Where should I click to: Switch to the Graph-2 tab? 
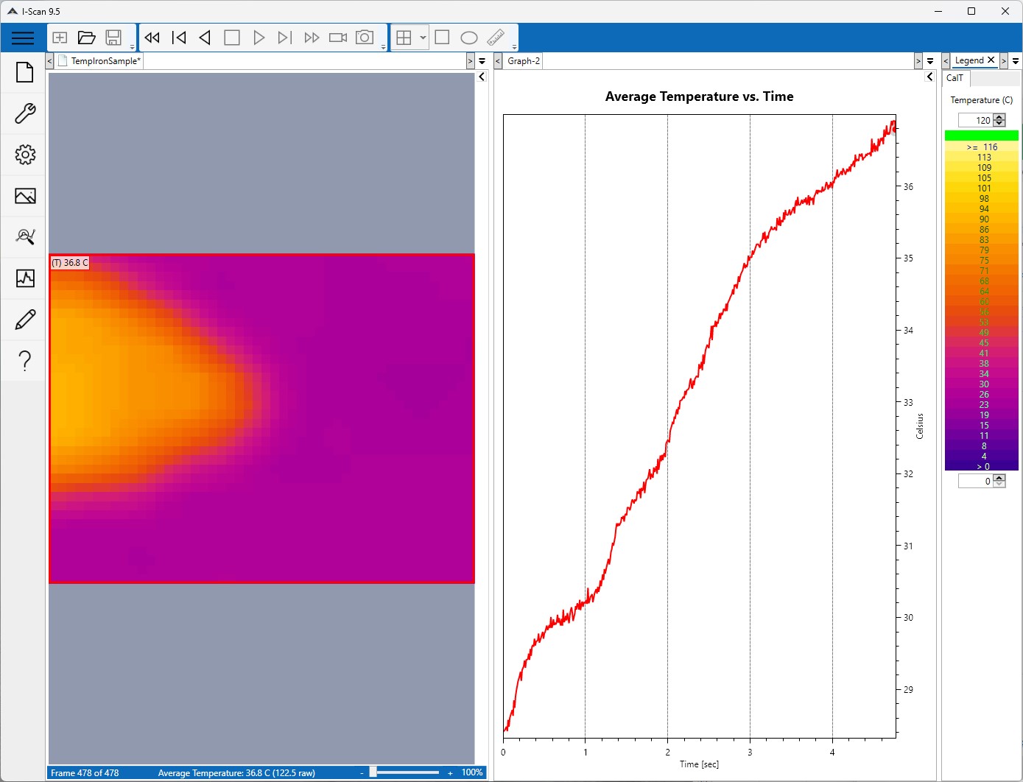[x=522, y=60]
